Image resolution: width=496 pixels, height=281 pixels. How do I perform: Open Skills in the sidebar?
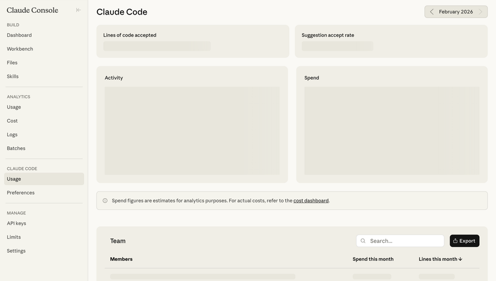pyautogui.click(x=13, y=76)
